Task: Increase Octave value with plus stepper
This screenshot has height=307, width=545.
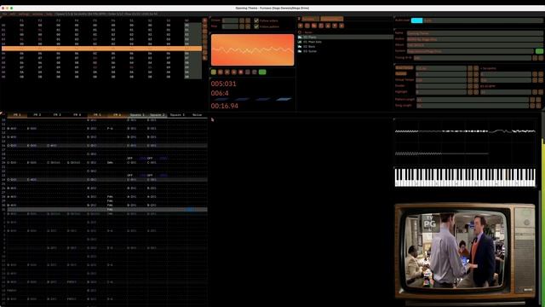Action: (x=248, y=20)
